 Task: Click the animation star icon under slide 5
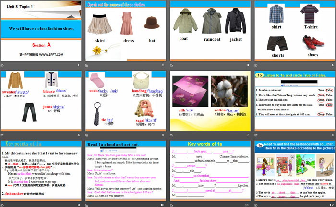(2, 135)
